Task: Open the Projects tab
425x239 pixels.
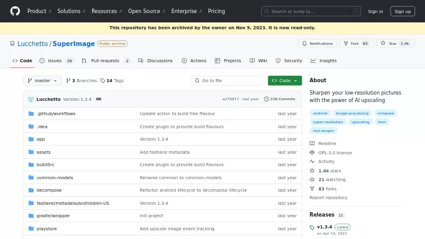Action: click(x=228, y=61)
